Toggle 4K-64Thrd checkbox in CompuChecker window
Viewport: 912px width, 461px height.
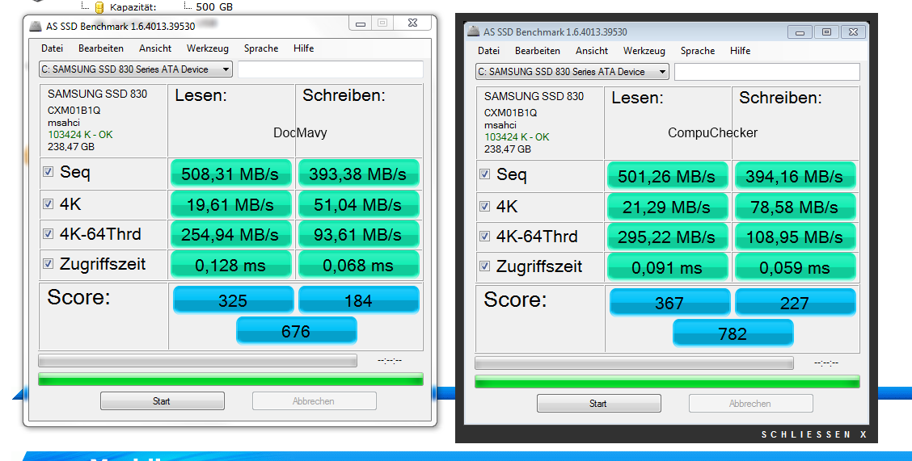484,237
